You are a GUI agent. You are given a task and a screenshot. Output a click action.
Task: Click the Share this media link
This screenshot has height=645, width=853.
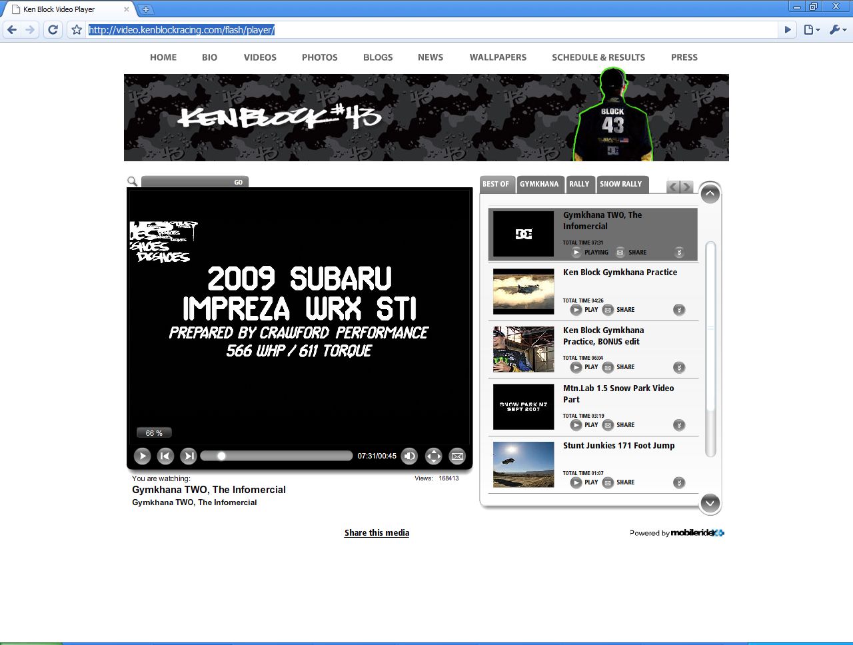[377, 532]
